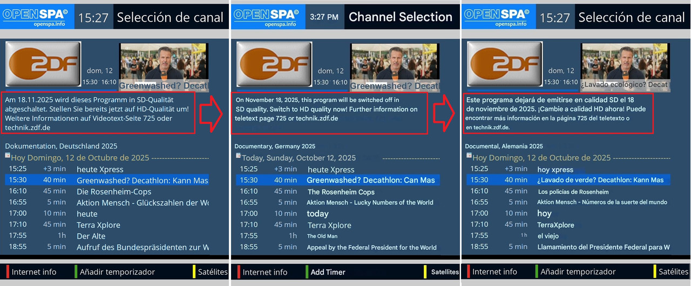Click 'Dokumentation, Deutschland 2025' text
The width and height of the screenshot is (691, 286).
click(61, 146)
